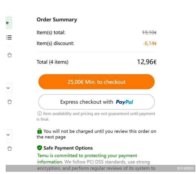196x174 pixels.
Task: Click the info icon beside availability notice
Action: 40,114
